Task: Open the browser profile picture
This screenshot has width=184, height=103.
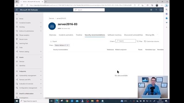Action: click(x=157, y=5)
